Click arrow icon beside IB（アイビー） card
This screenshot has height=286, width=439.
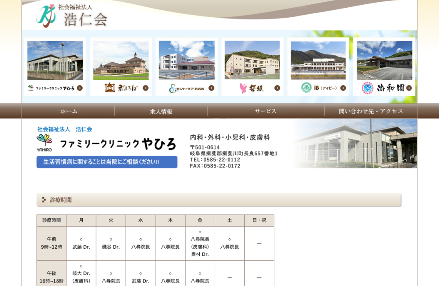[343, 88]
